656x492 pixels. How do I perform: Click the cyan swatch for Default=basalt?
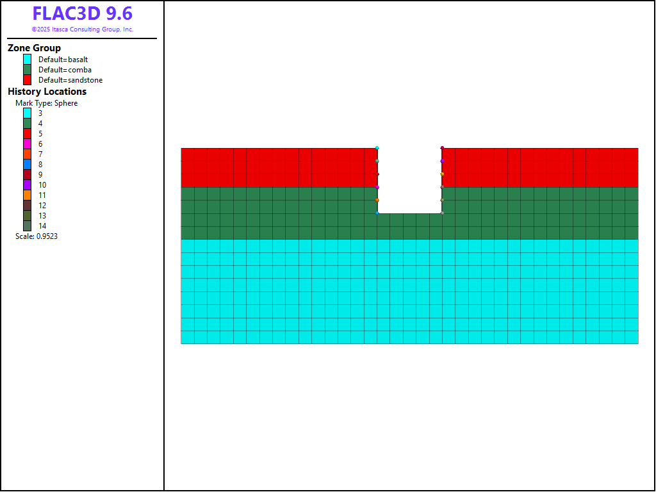point(28,60)
